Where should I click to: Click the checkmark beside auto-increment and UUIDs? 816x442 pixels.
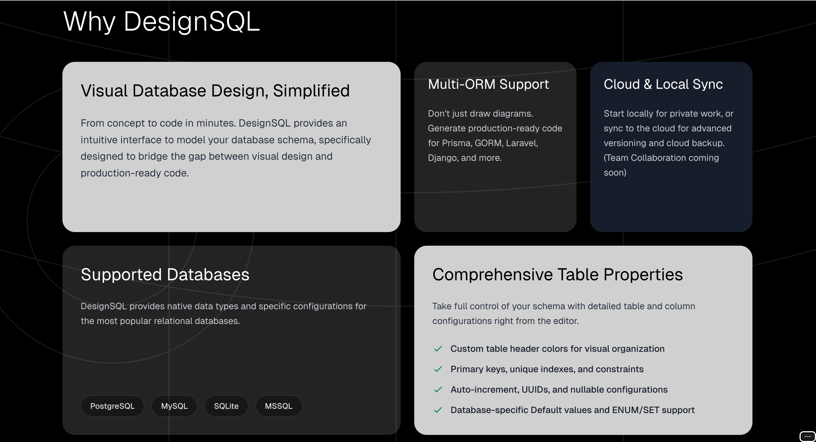pos(438,390)
